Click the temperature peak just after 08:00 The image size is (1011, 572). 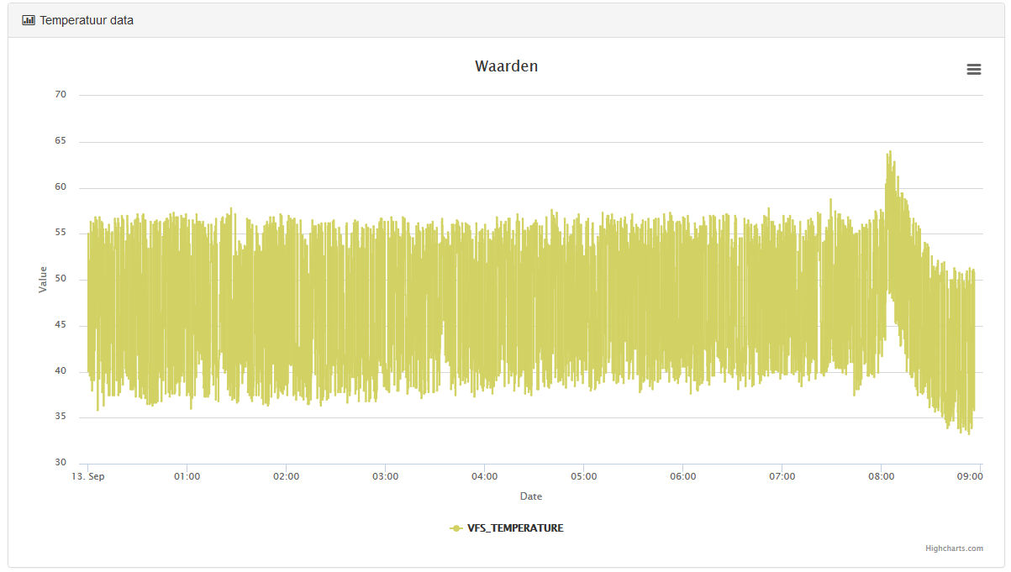click(889, 153)
